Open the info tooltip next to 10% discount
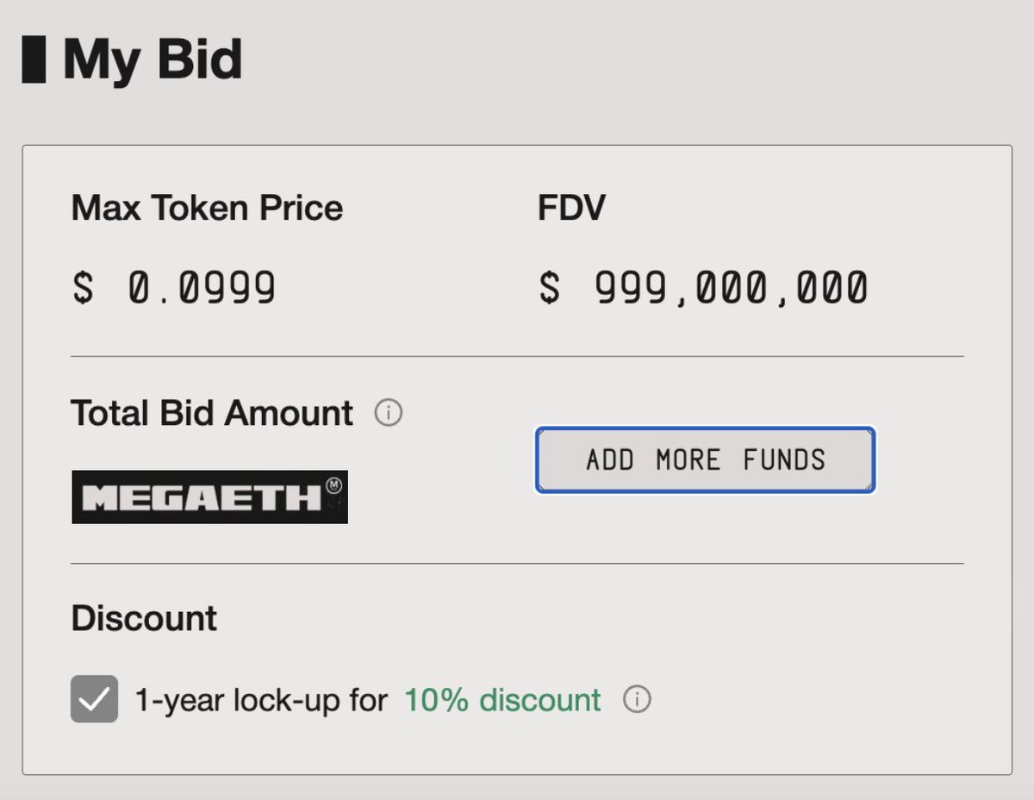Viewport: 1034px width, 800px height. click(637, 699)
